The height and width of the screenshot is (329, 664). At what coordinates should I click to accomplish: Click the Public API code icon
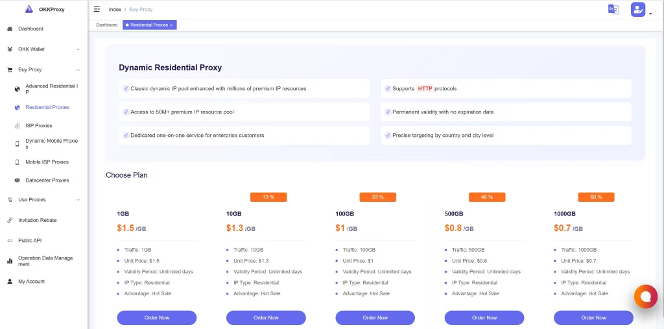point(10,241)
